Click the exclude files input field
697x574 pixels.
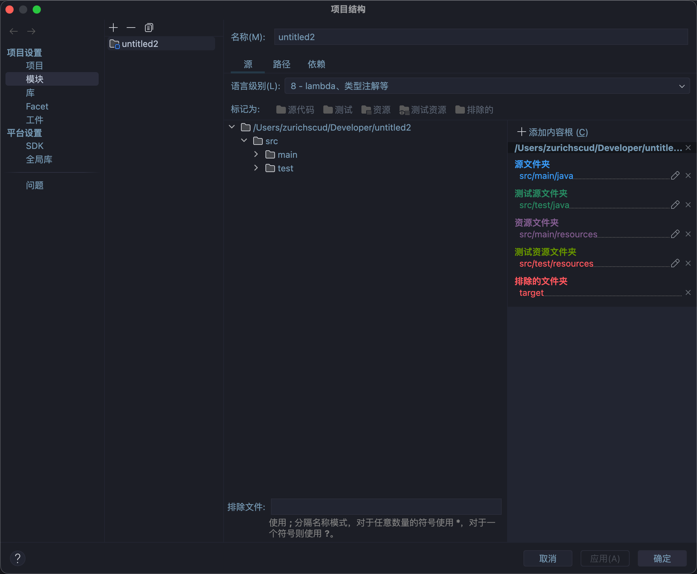coord(386,507)
